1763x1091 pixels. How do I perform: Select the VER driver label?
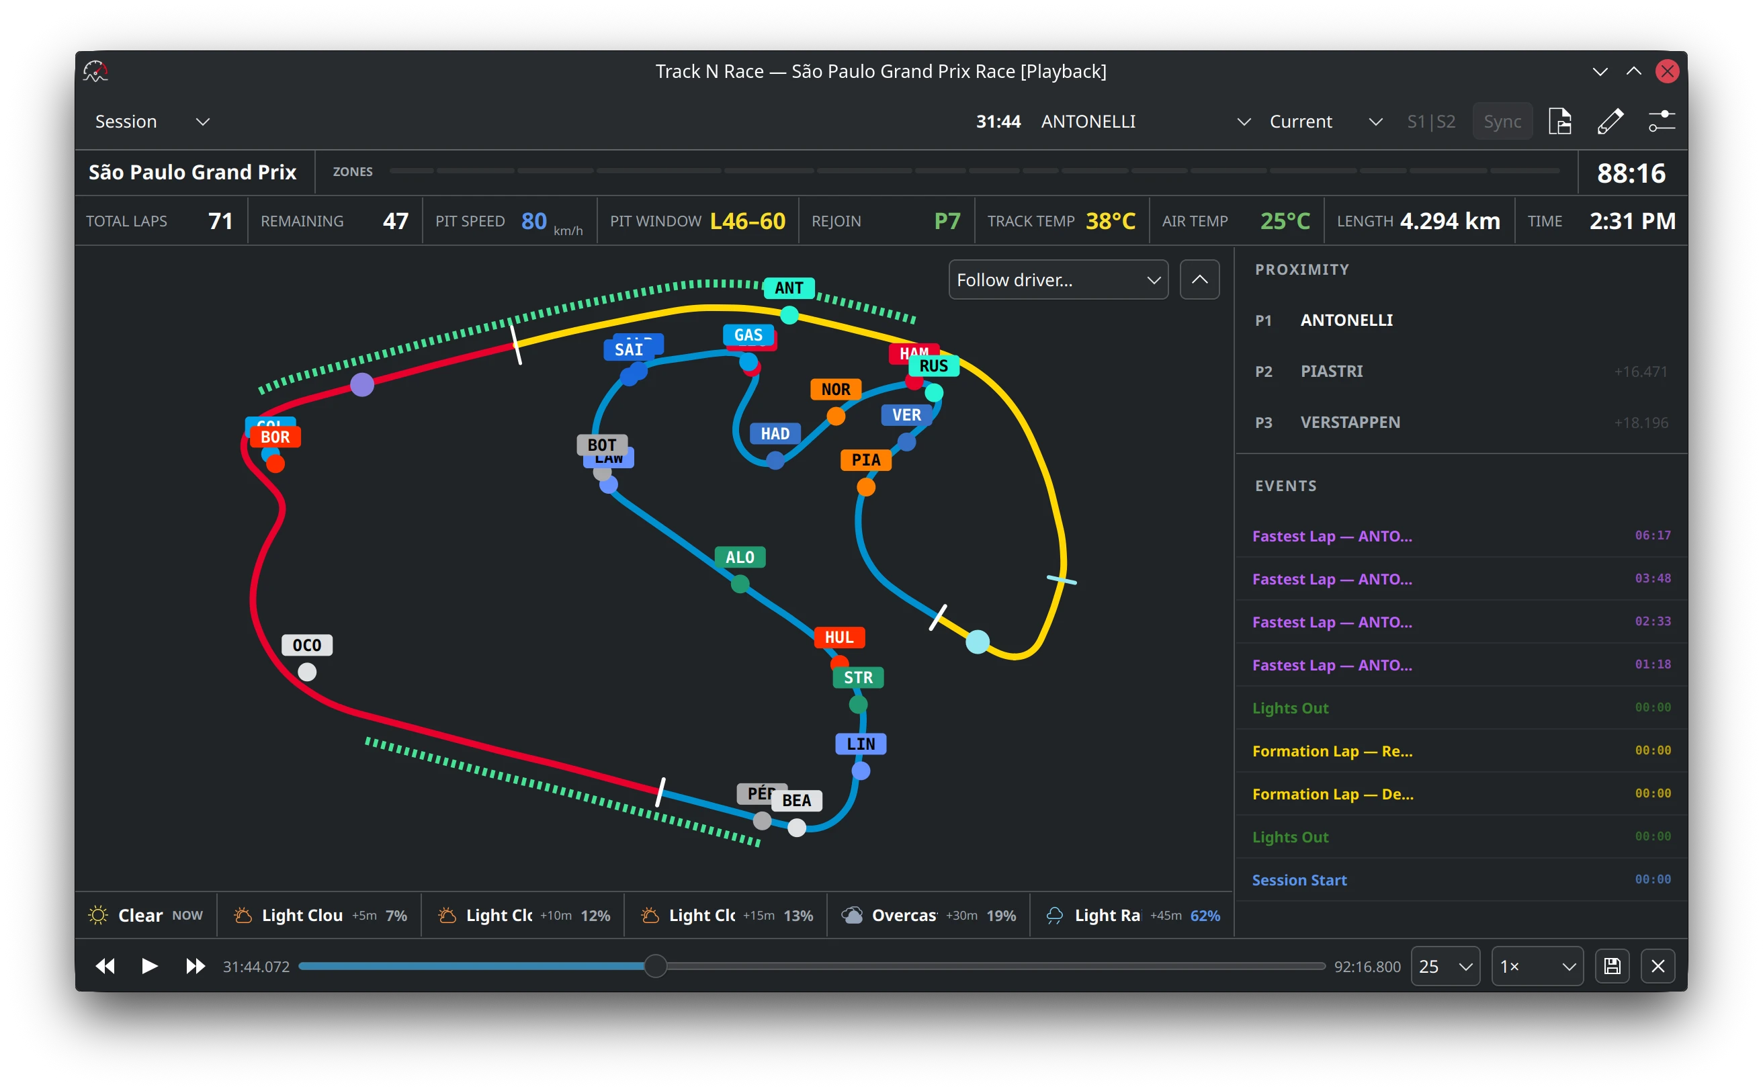pos(906,415)
